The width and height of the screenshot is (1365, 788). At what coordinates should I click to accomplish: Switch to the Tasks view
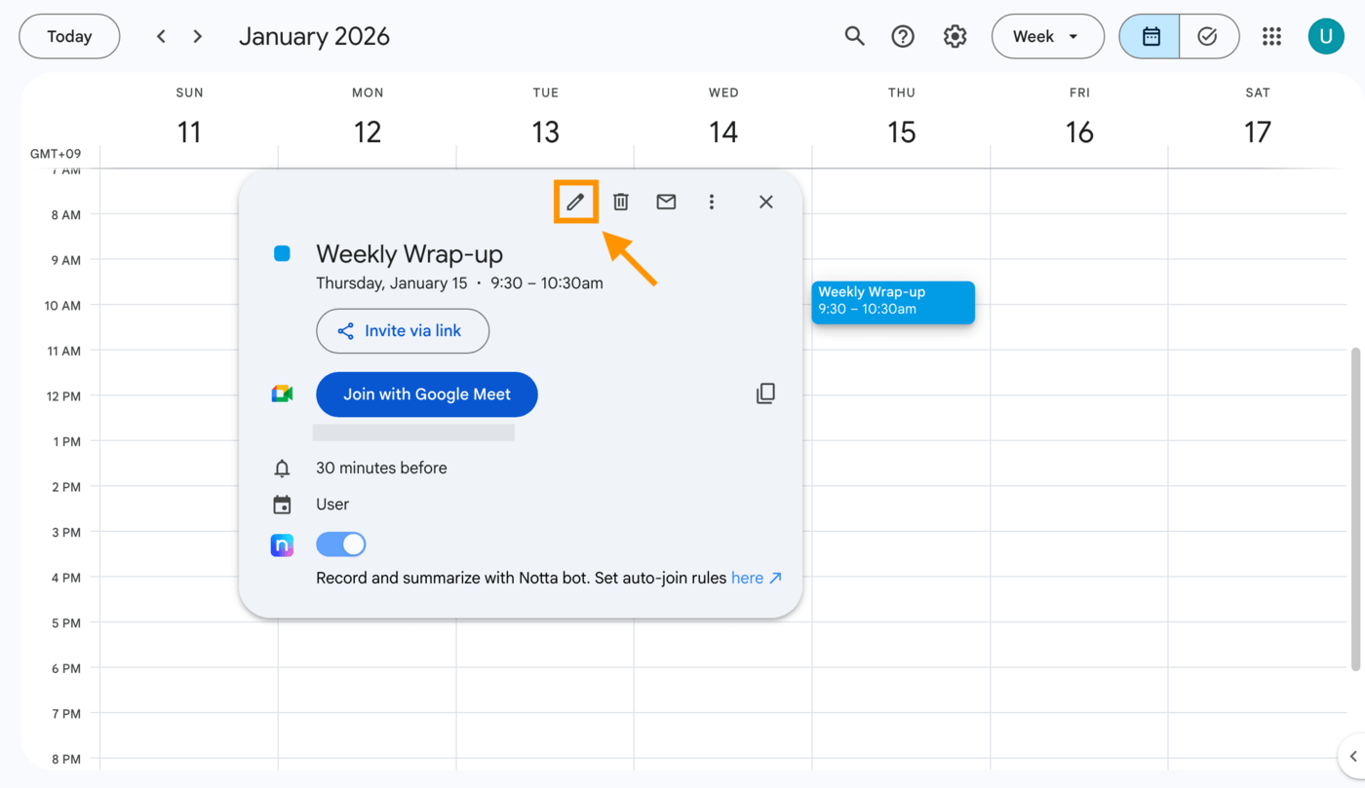[x=1209, y=36]
